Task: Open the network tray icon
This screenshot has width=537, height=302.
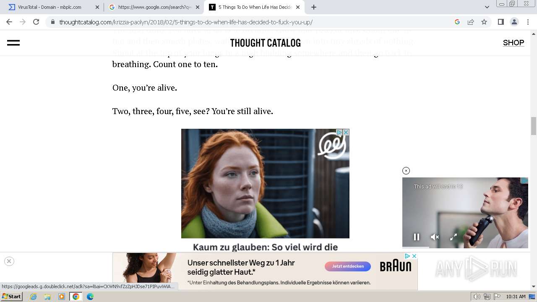Action: click(x=487, y=297)
